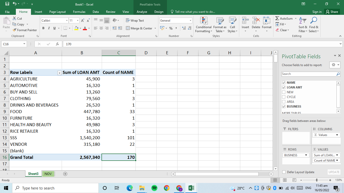
Task: Enable Defer Layout Update checkbox
Action: (x=284, y=172)
